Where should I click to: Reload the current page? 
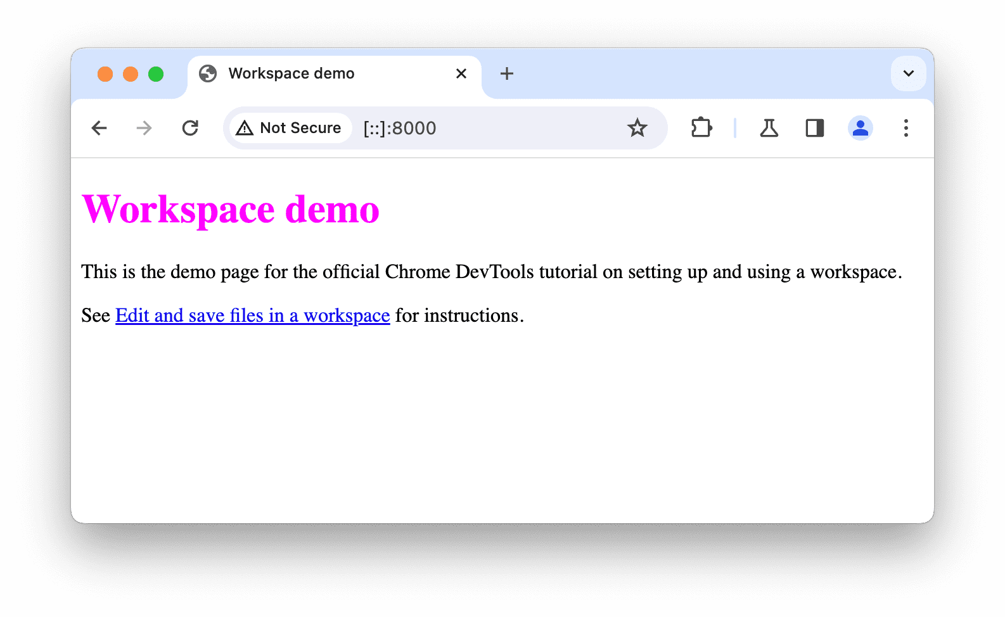coord(190,128)
